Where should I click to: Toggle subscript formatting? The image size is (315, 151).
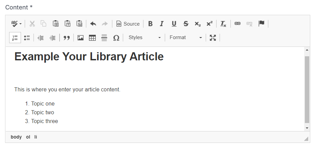(198, 24)
